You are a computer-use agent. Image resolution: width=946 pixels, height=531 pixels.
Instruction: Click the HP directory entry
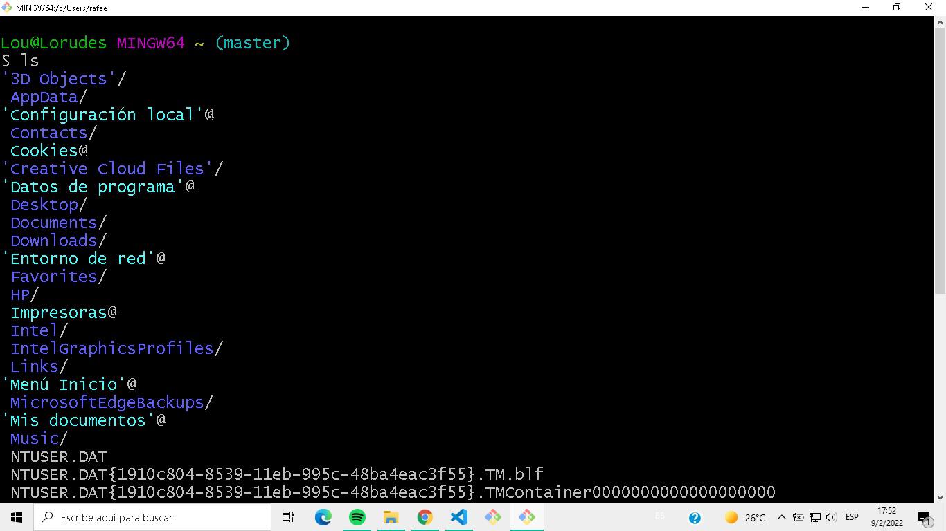24,295
